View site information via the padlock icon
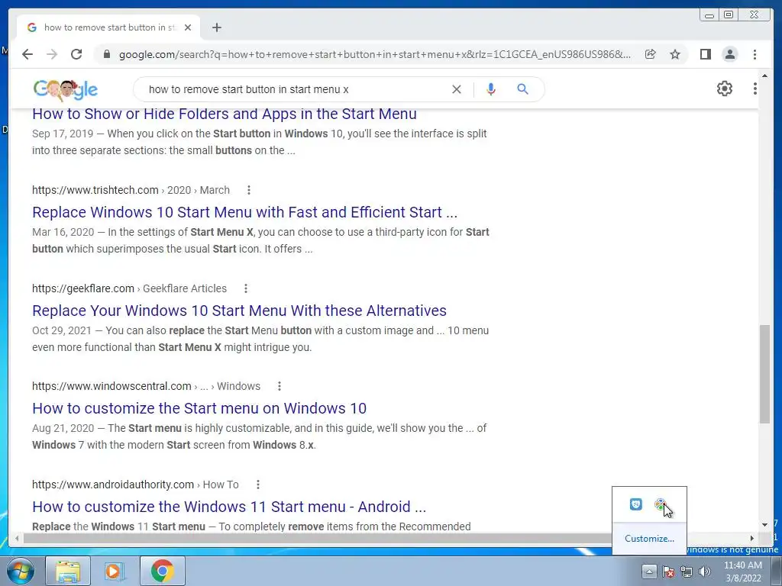Image resolution: width=782 pixels, height=586 pixels. (106, 54)
